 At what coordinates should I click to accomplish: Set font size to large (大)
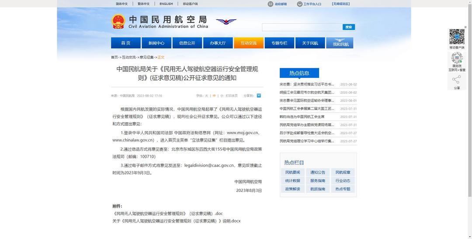[x=207, y=96]
